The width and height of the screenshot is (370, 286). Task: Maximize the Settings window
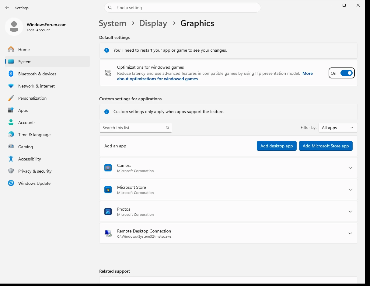[344, 5]
